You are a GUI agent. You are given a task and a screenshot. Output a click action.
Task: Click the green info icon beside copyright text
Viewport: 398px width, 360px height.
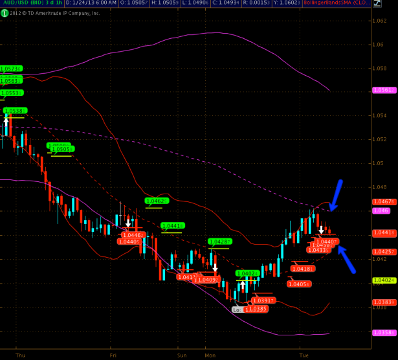coord(3,12)
